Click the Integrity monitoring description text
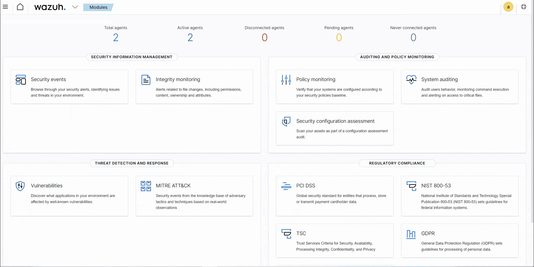 click(198, 92)
